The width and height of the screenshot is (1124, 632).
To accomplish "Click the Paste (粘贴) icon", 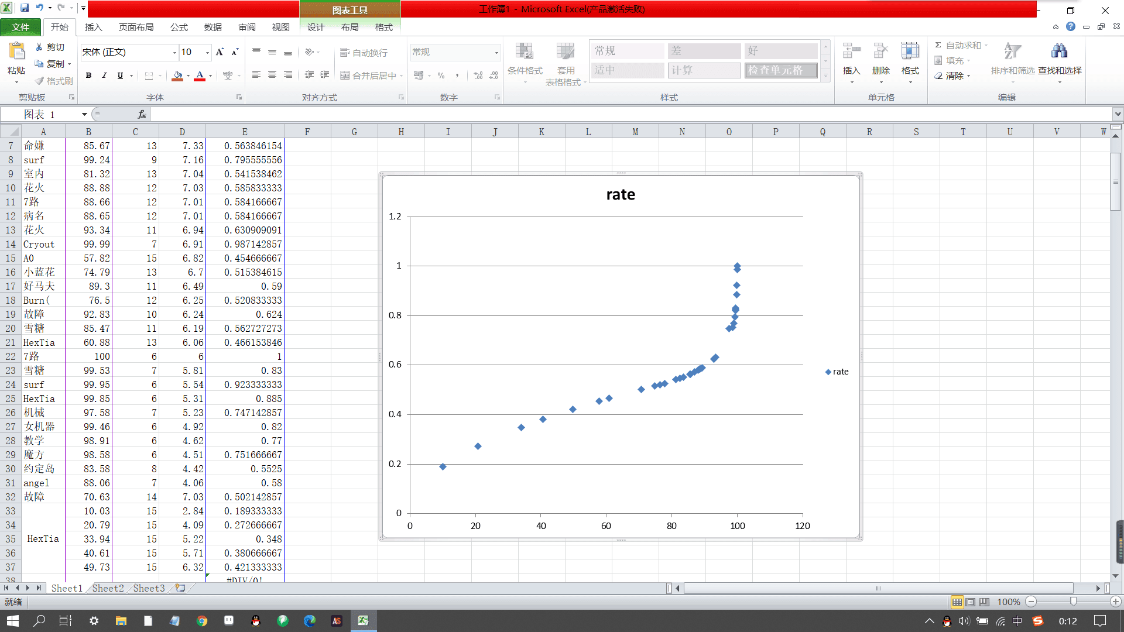I will [16, 52].
